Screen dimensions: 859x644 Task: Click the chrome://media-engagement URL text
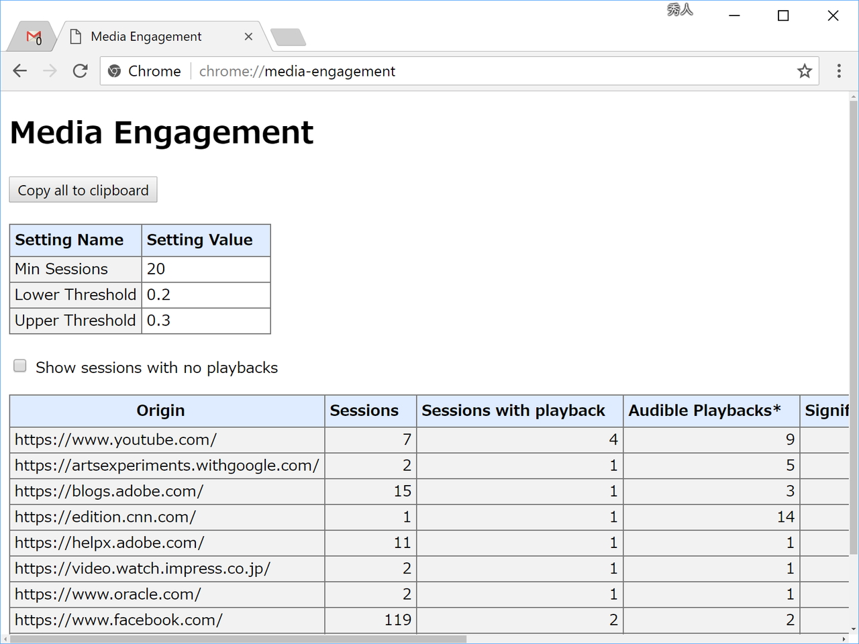tap(297, 70)
